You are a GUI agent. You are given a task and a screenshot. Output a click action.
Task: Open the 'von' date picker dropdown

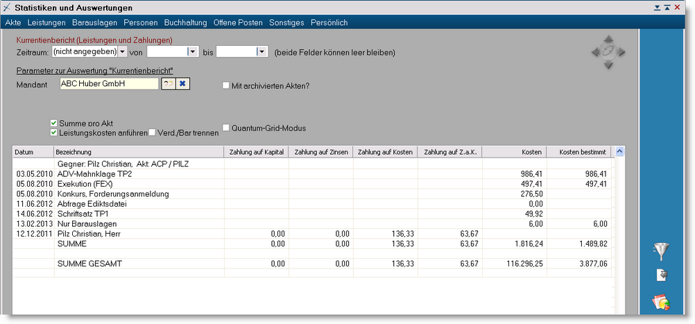193,52
